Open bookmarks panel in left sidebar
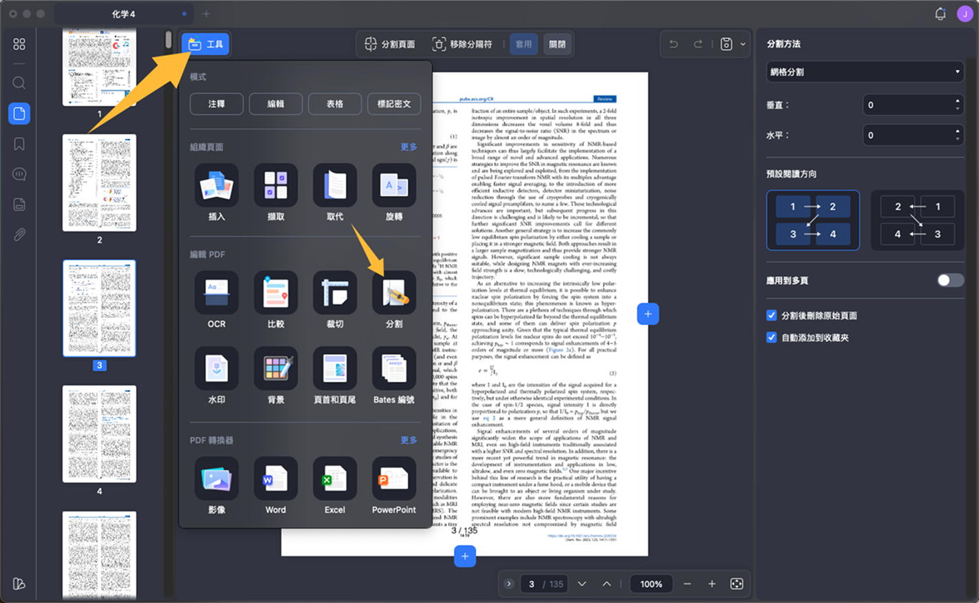 pyautogui.click(x=19, y=144)
